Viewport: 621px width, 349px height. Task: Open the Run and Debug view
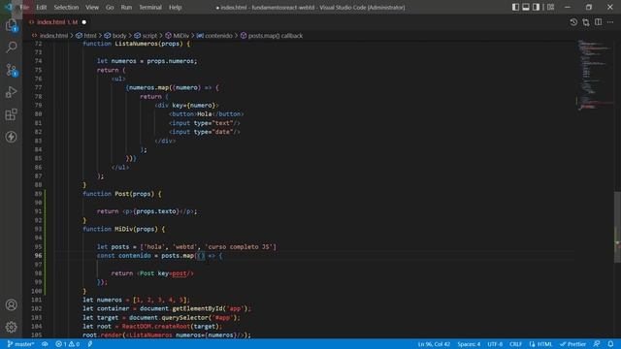[x=11, y=92]
